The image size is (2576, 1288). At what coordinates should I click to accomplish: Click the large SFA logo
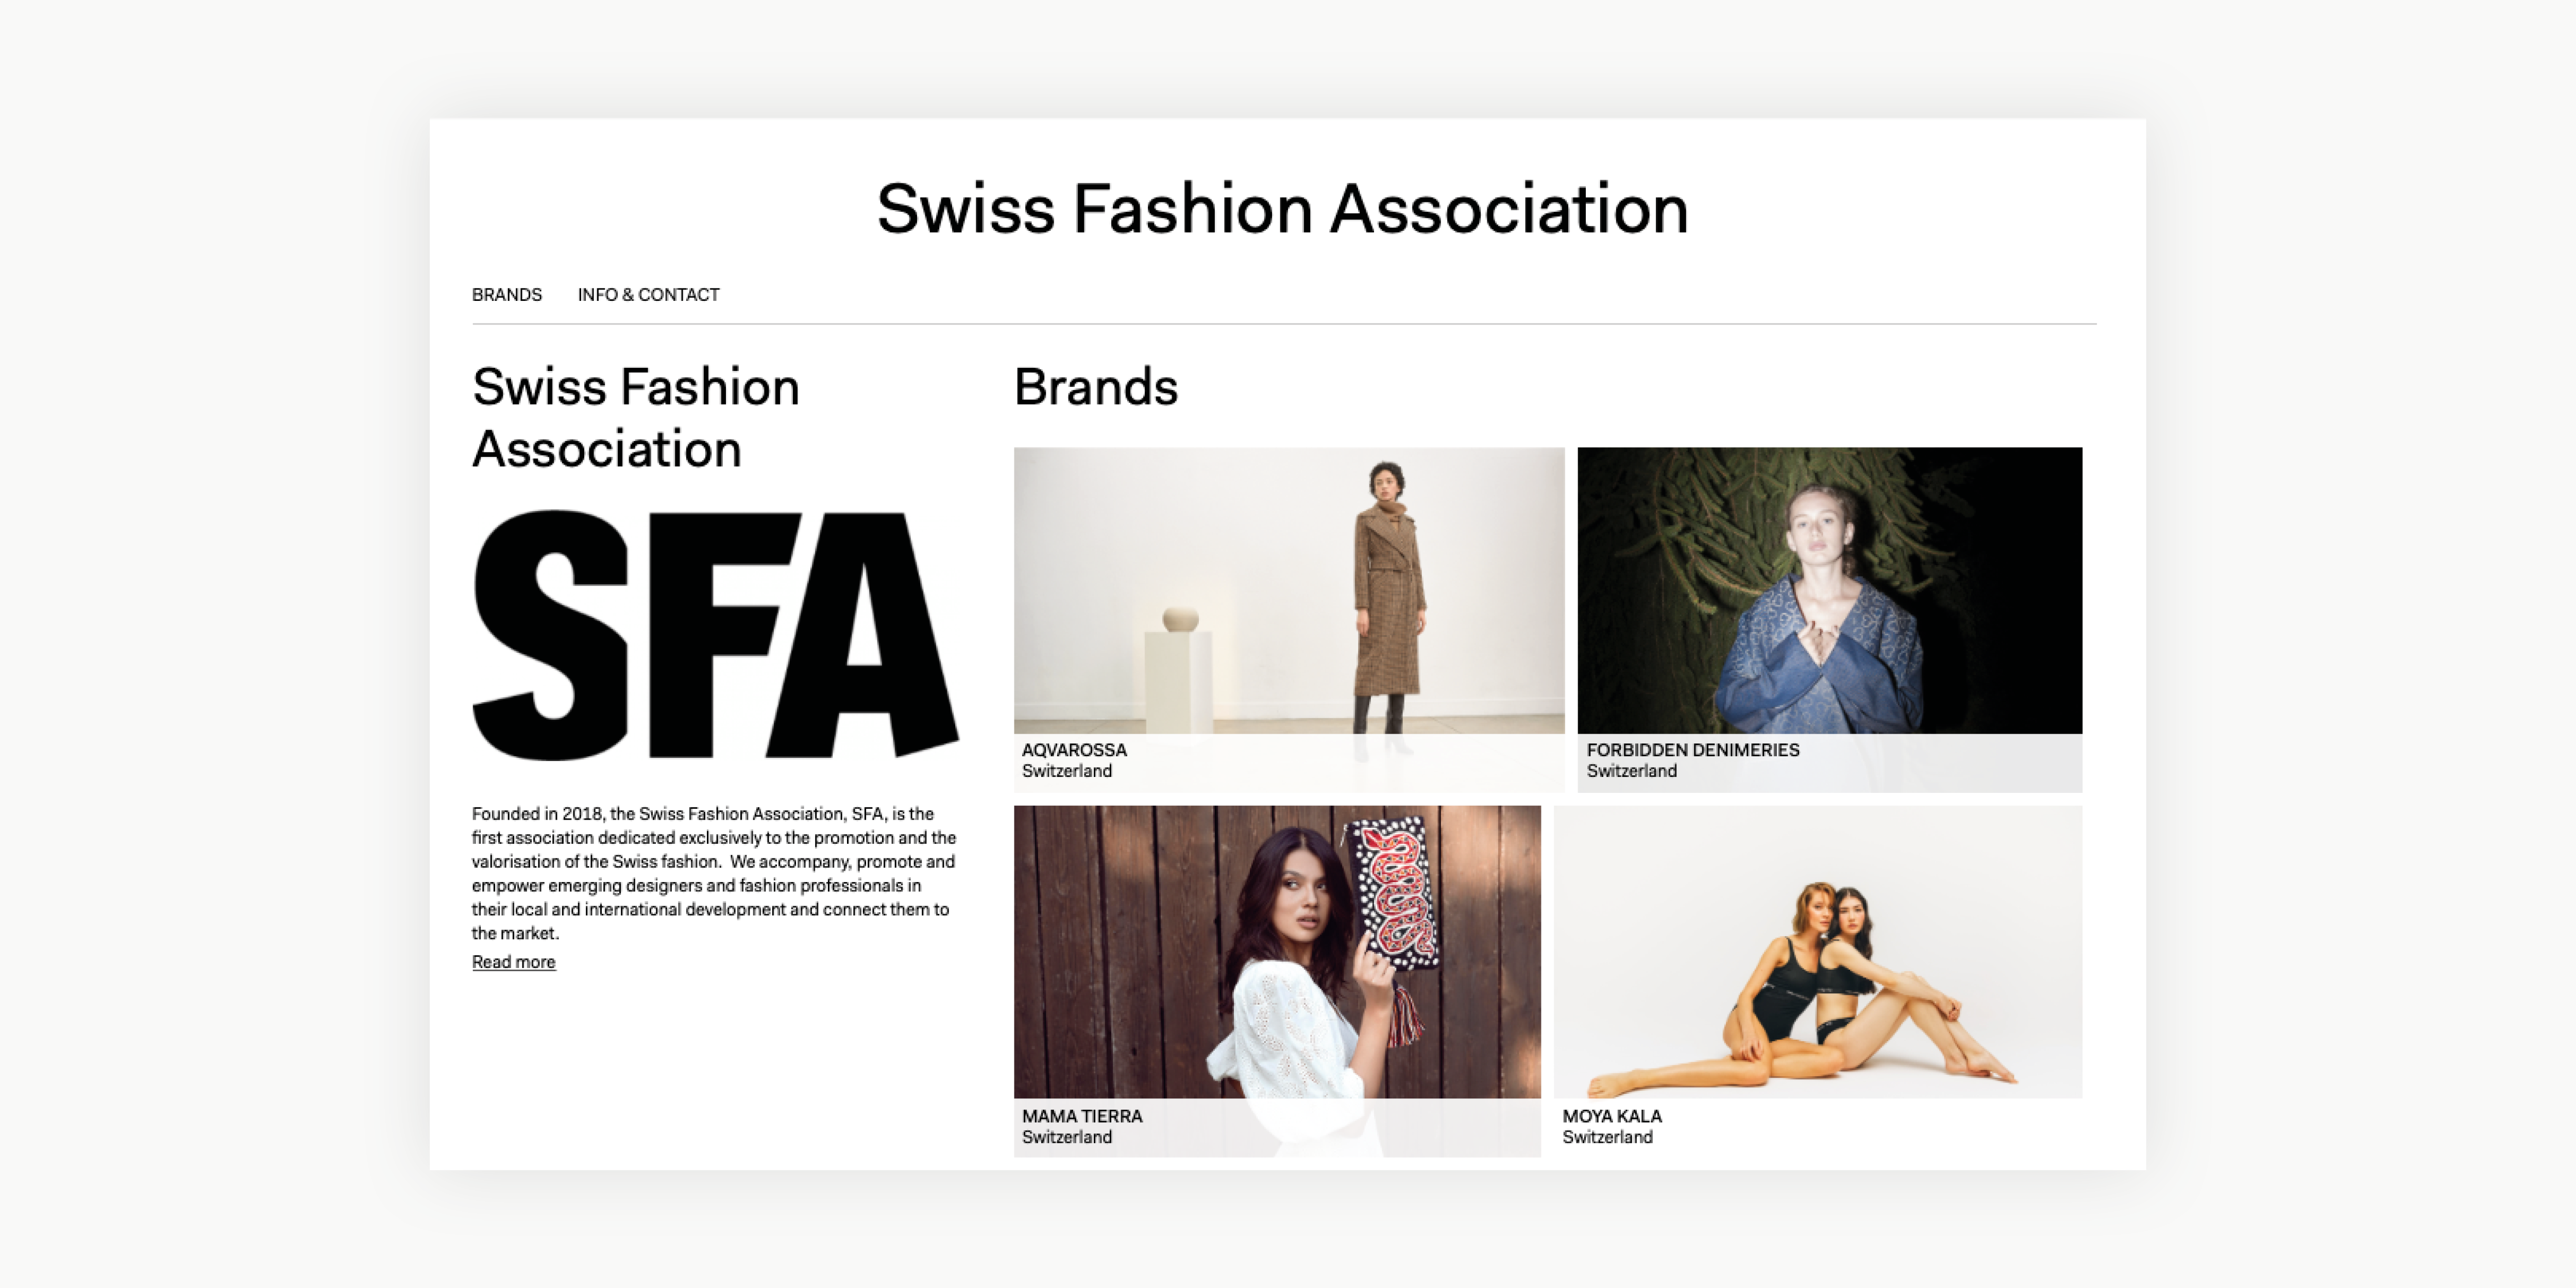point(715,635)
